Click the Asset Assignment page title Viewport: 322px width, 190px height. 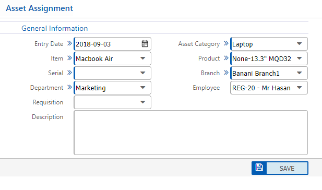[x=40, y=8]
